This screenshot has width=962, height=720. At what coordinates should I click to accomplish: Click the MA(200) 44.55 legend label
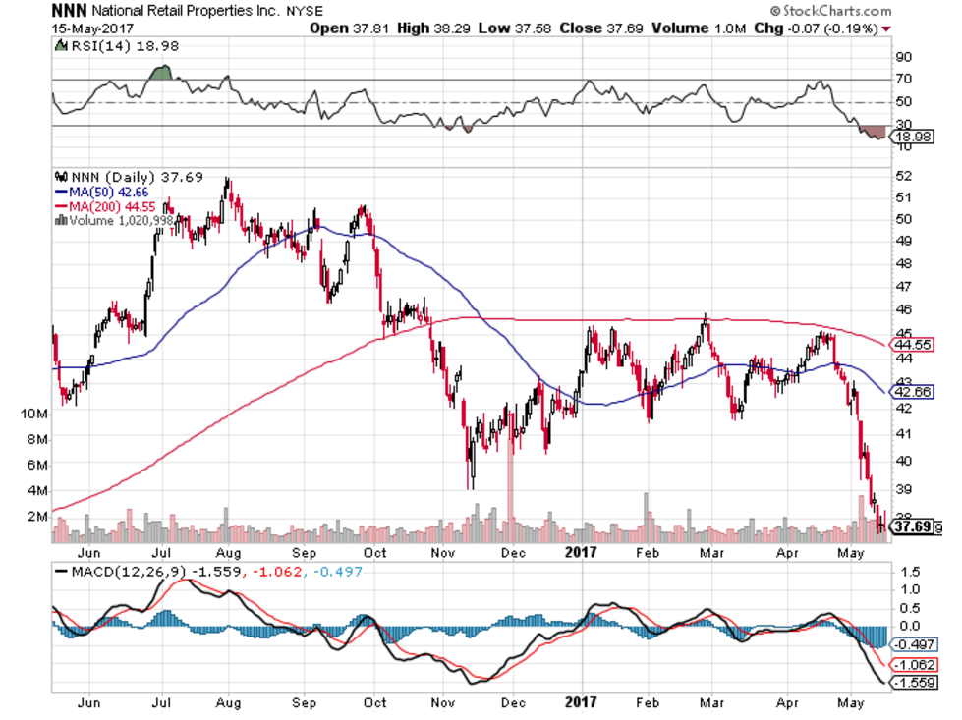pos(112,206)
